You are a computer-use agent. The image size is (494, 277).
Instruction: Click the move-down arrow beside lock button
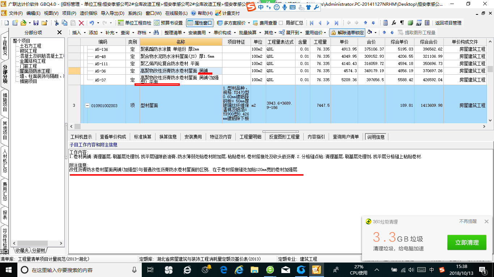[392, 32]
